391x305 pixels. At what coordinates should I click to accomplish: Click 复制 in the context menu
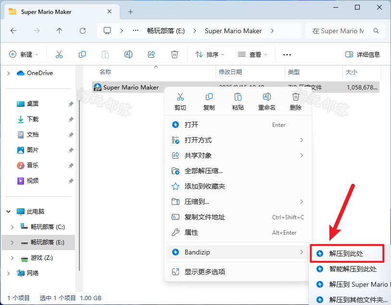[209, 102]
